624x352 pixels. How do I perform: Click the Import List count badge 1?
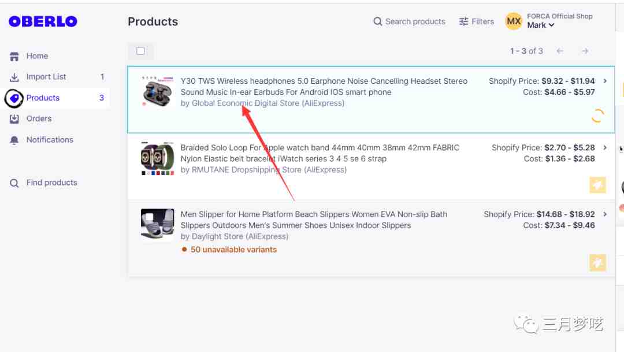click(102, 77)
